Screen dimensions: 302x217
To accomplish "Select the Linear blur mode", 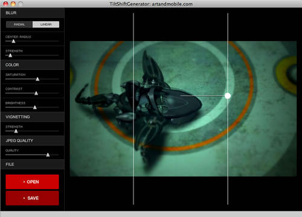I will [x=46, y=25].
